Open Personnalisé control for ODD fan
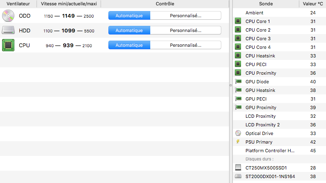The width and height of the screenshot is (326, 183). pos(186,16)
